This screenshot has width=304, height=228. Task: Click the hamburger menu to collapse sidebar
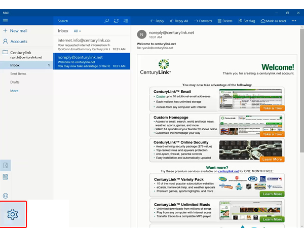6,21
